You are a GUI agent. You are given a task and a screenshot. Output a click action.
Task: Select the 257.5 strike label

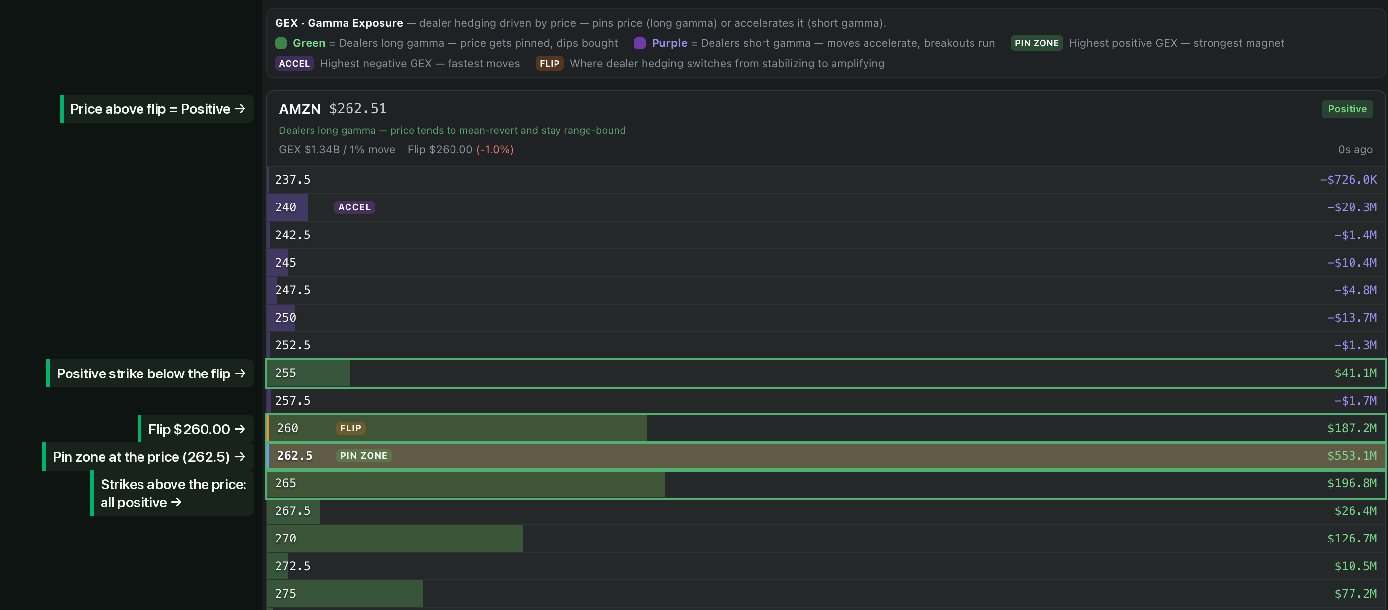293,401
